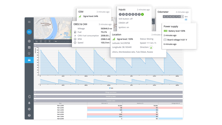Switch the odometer units to mi

click(x=186, y=19)
